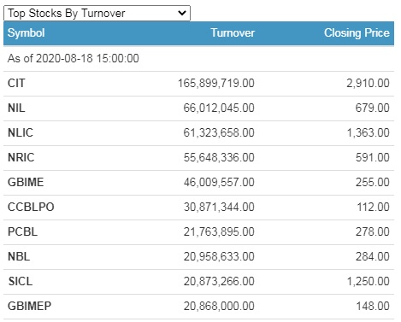Select the PCBL stock symbol
401x322 pixels.
click(x=22, y=231)
